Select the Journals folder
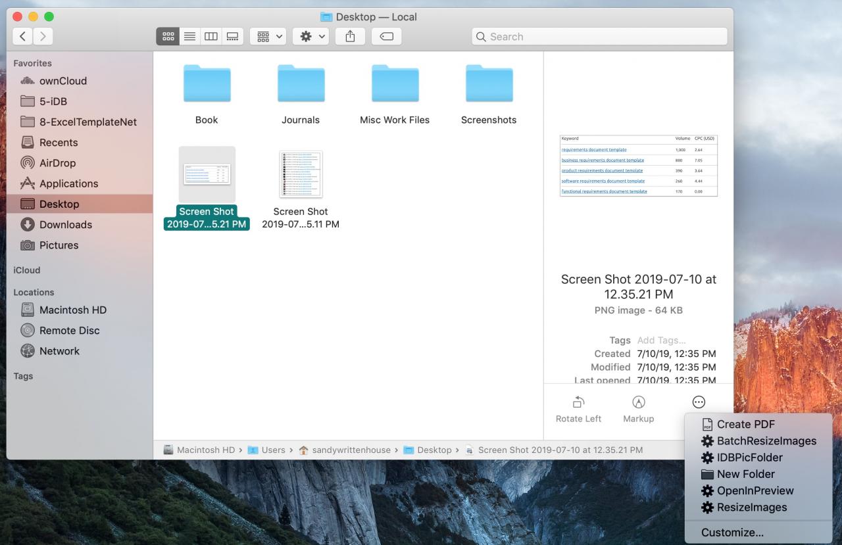 coord(301,94)
